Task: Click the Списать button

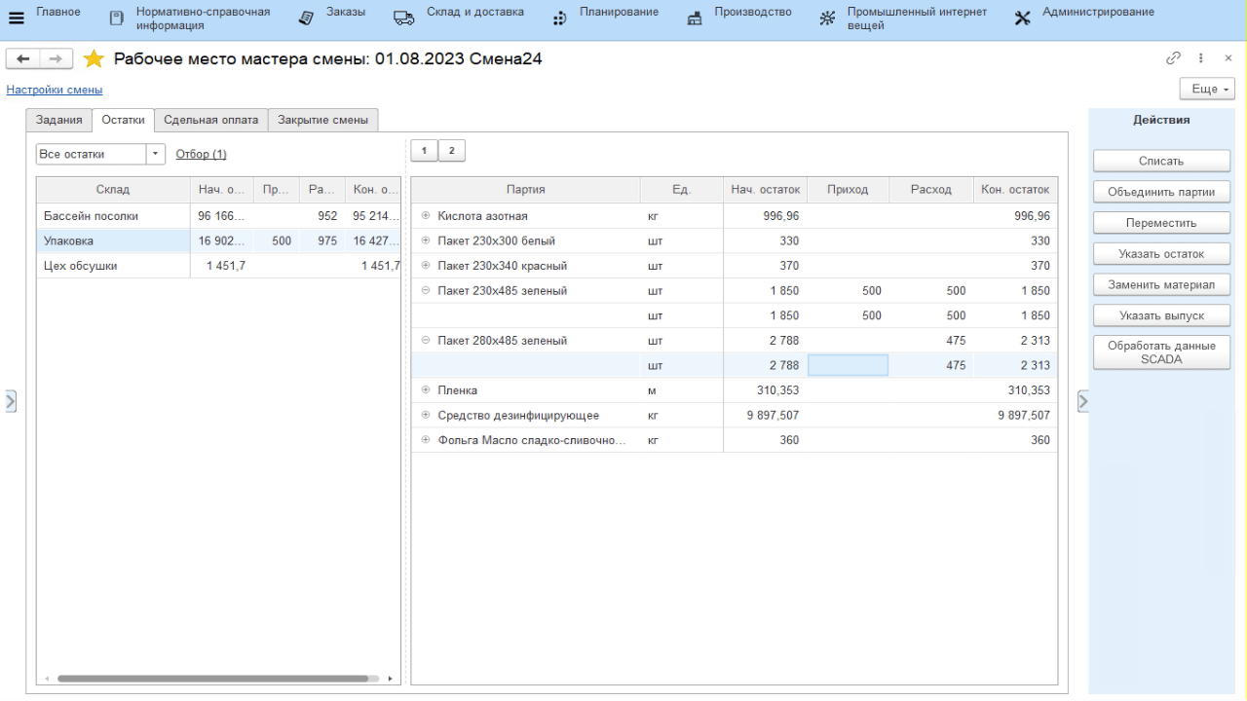Action: pyautogui.click(x=1160, y=161)
